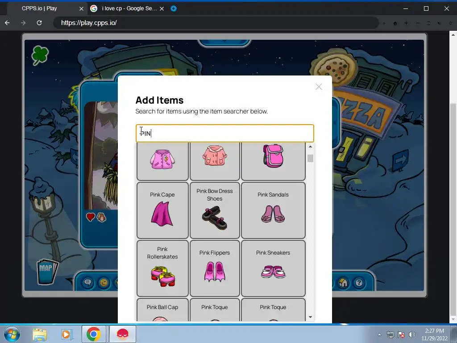
Task: Click the item list scrollbar thumb
Action: coord(311,159)
